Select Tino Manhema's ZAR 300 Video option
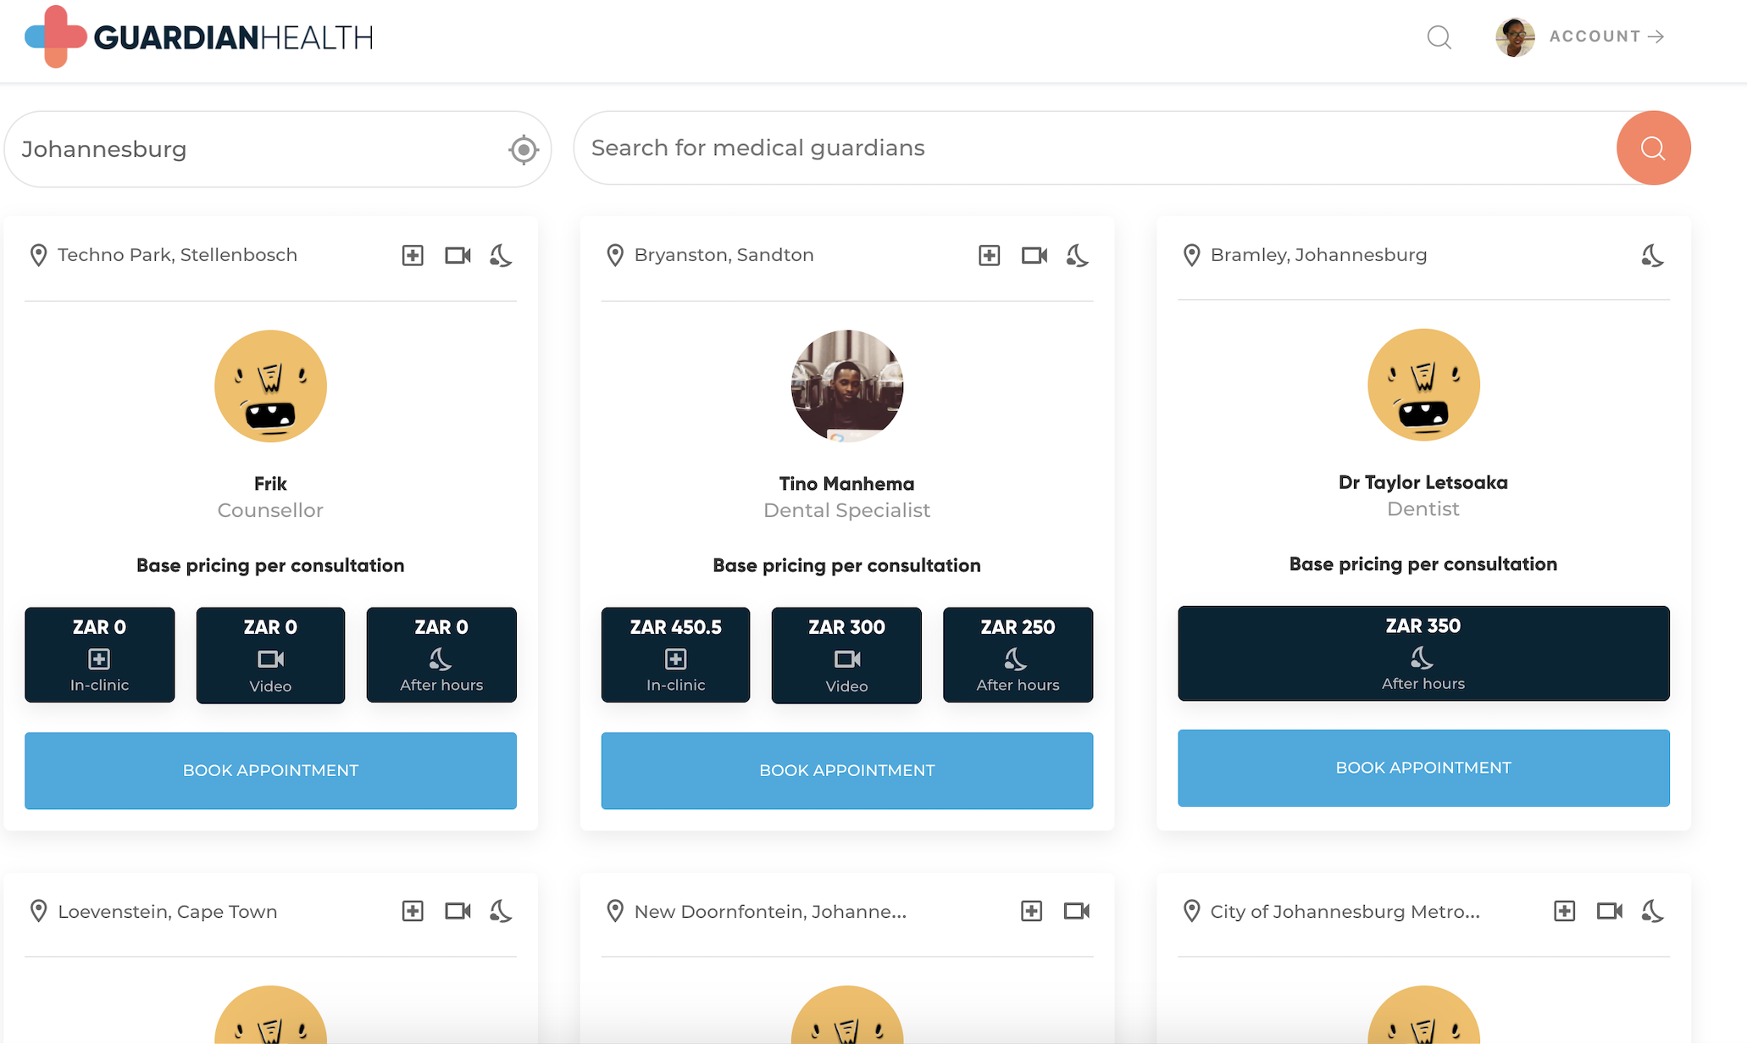This screenshot has height=1044, width=1747. pyautogui.click(x=846, y=654)
